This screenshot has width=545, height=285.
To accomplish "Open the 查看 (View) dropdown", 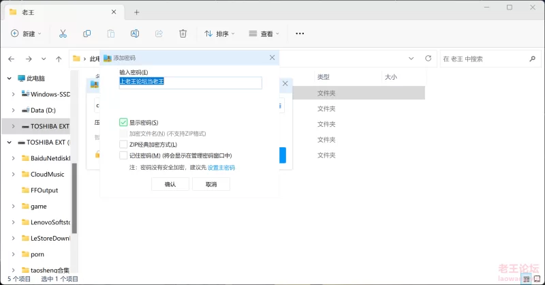I will coord(264,34).
